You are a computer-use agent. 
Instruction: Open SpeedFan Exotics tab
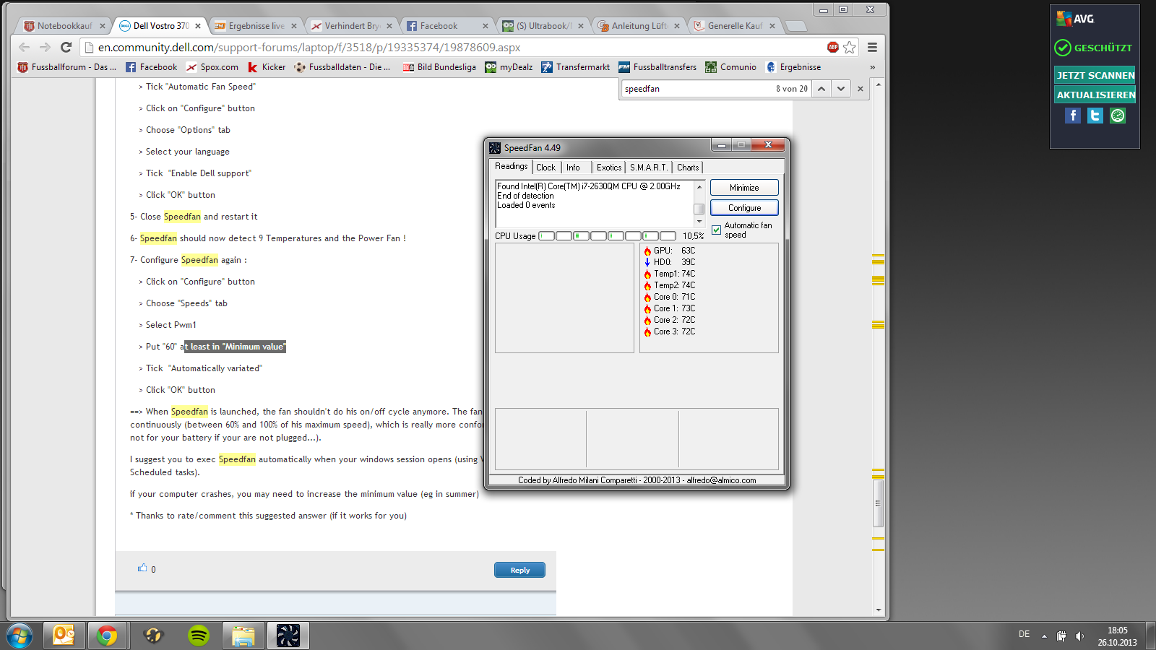(x=609, y=168)
